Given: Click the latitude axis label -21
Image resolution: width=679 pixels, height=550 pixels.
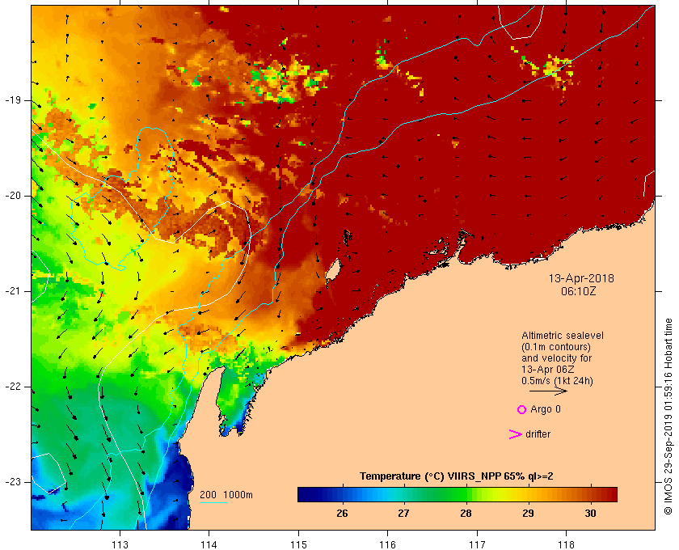Looking at the screenshot, I should [x=13, y=291].
